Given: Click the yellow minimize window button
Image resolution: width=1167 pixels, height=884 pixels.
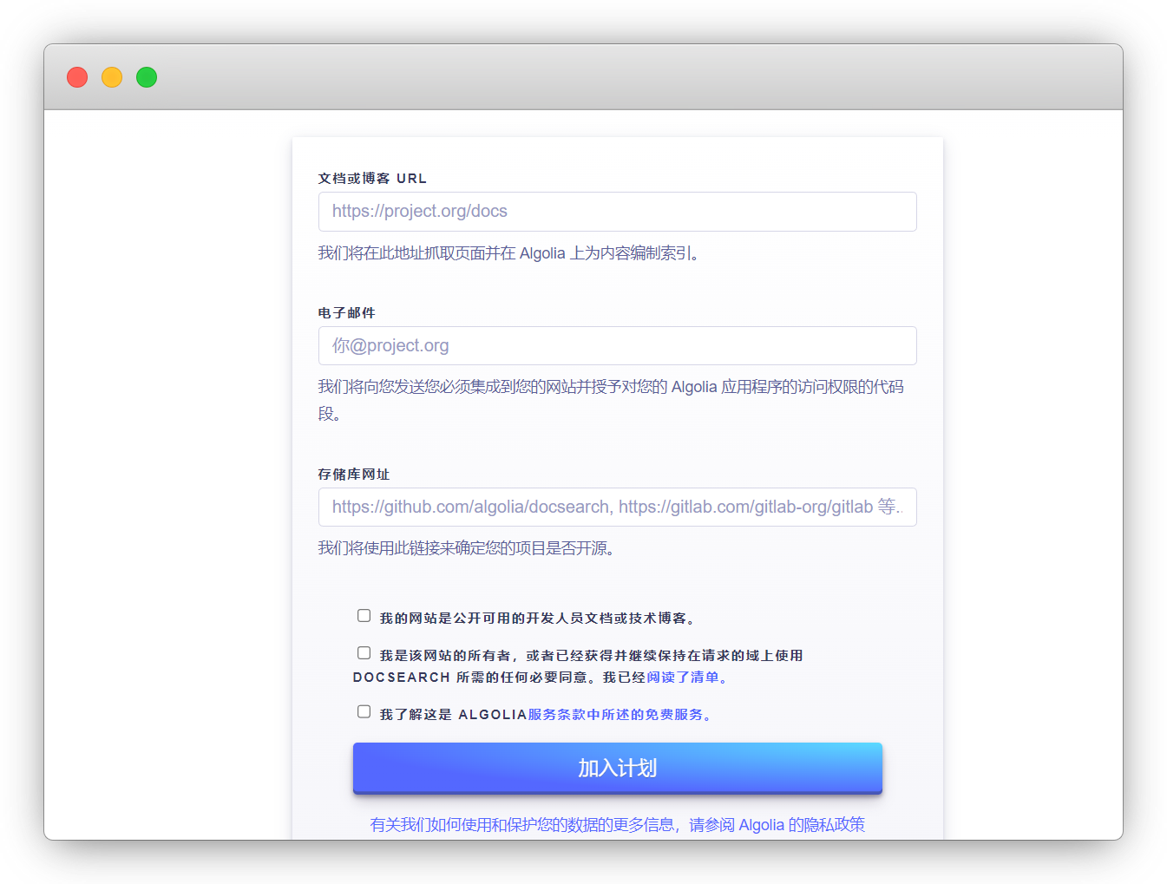Looking at the screenshot, I should 111,77.
